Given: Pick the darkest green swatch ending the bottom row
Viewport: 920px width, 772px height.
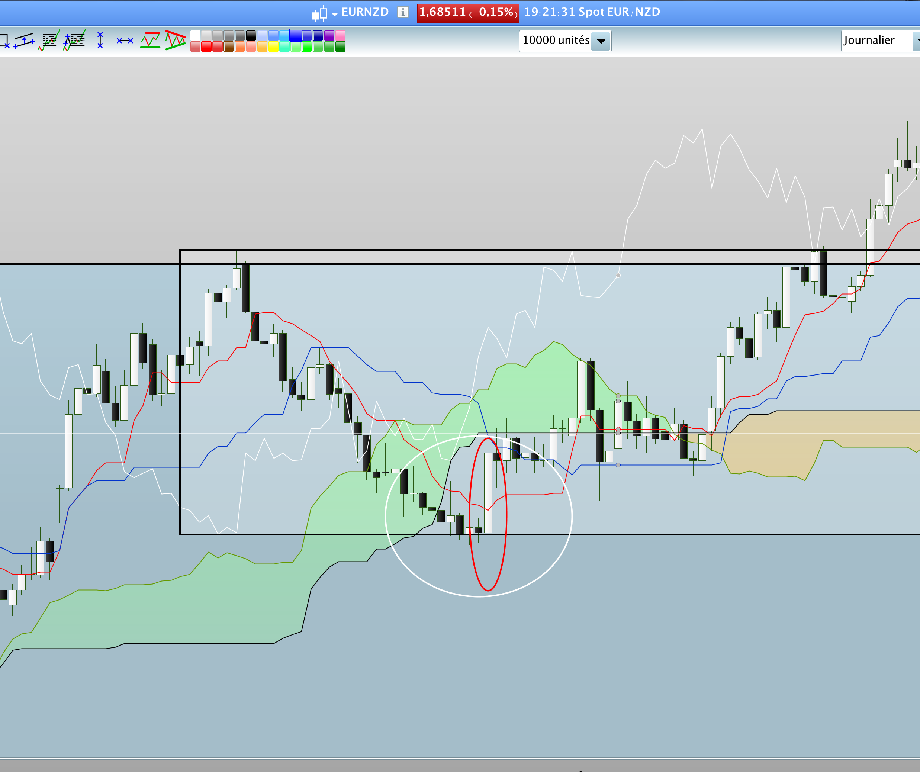Looking at the screenshot, I should (x=340, y=46).
